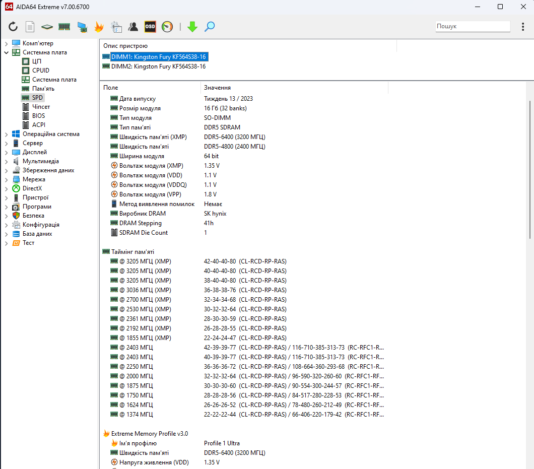Viewport: 534px width, 469px height.
Task: Open the Report toolbar icon
Action: tap(30, 27)
